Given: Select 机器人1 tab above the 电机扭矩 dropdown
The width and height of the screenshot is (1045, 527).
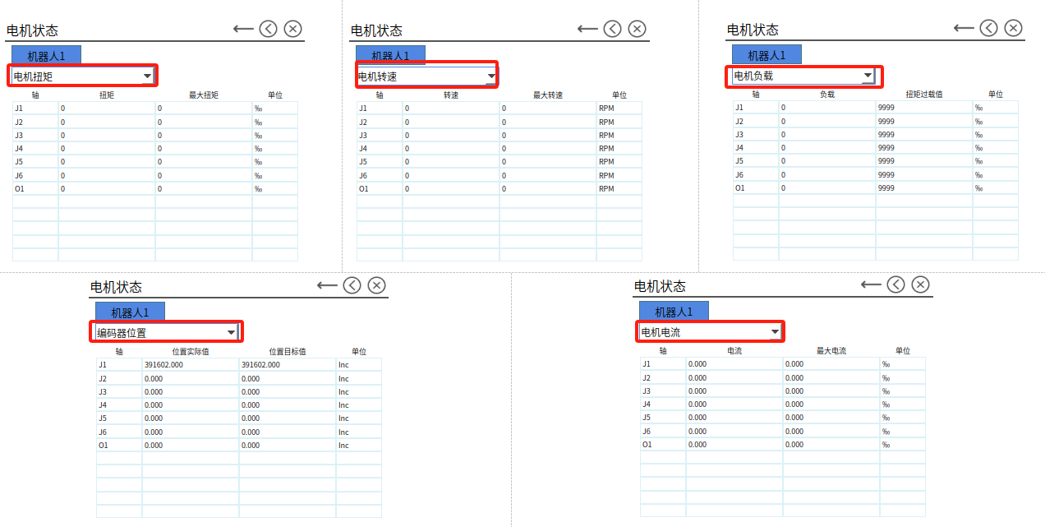Looking at the screenshot, I should coord(46,55).
